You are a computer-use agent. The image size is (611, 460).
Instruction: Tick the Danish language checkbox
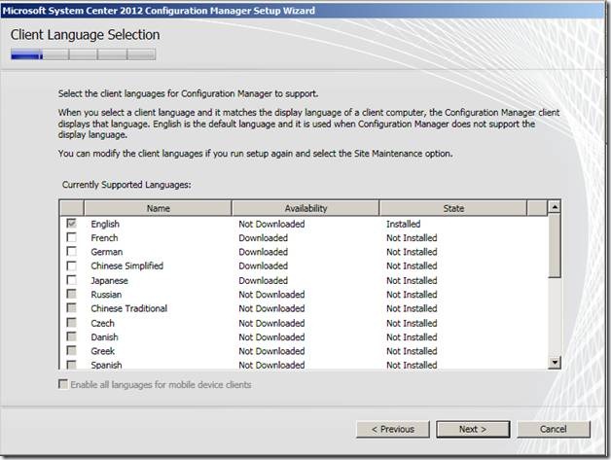(71, 336)
